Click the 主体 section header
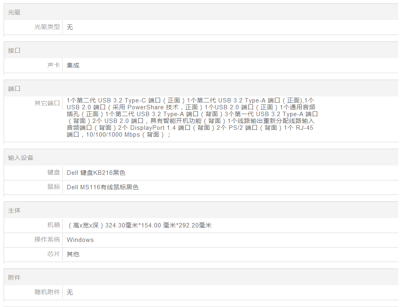 (14, 211)
